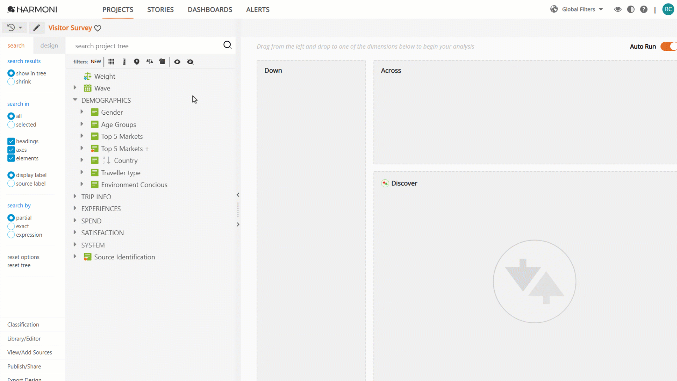
Task: Click the Discover badge icon
Action: 385,183
